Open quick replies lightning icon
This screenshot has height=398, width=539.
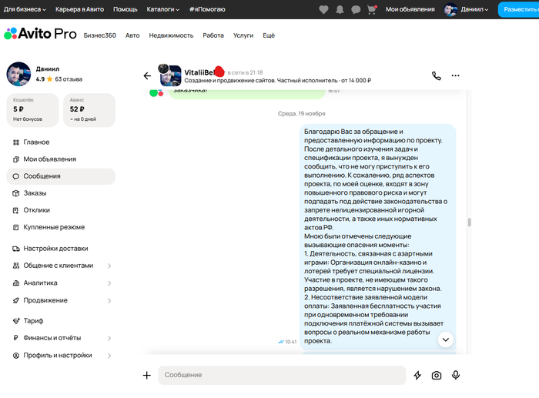417,375
